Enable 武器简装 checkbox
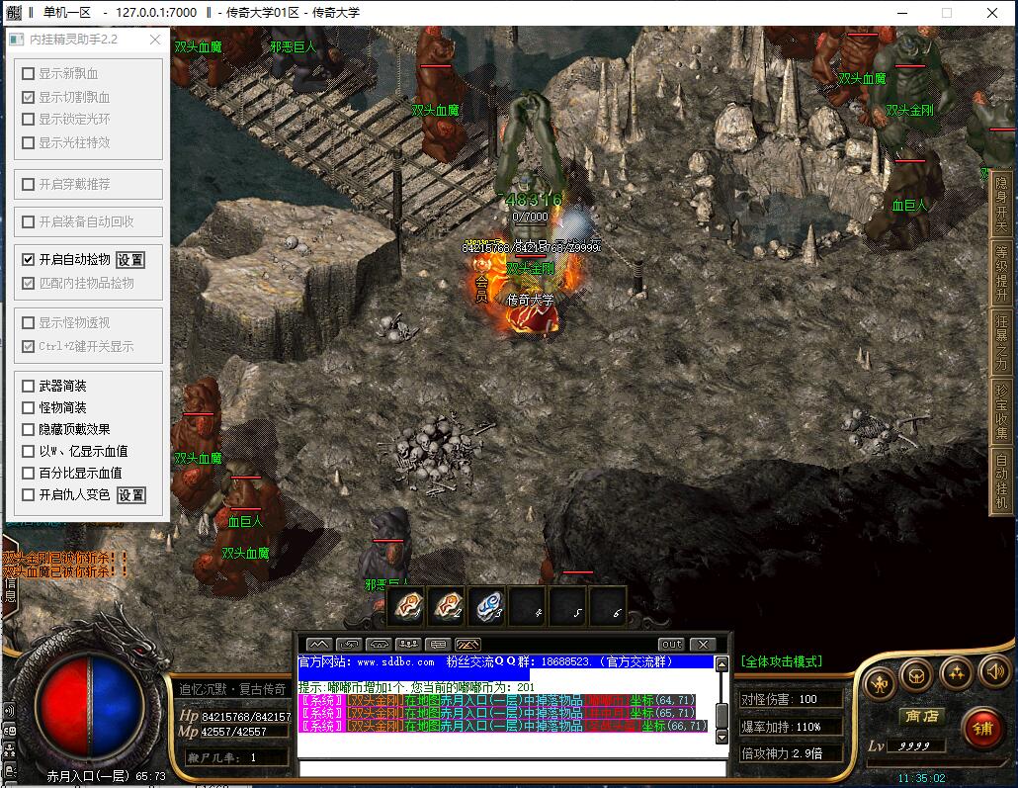Image resolution: width=1018 pixels, height=788 pixels. [28, 386]
